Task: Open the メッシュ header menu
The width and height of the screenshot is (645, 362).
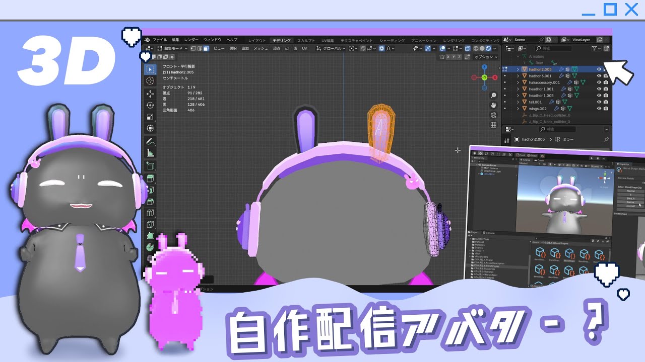Action: tap(261, 49)
